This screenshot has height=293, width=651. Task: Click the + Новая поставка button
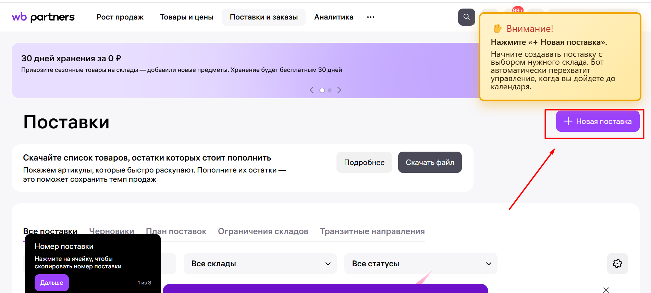coord(598,121)
